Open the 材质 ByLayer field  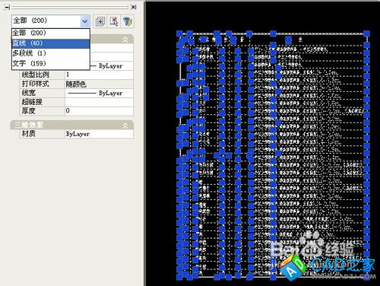[99, 134]
